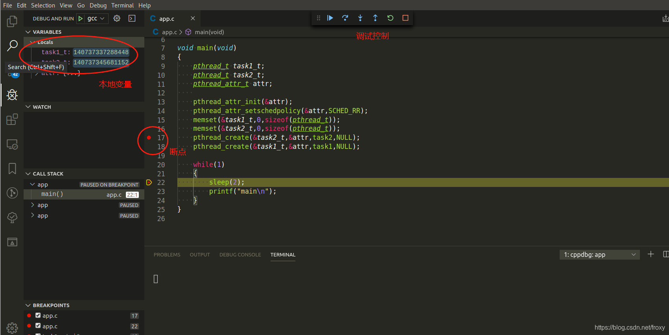Open the Edit menu
Viewport: 669px width, 335px height.
coord(22,5)
